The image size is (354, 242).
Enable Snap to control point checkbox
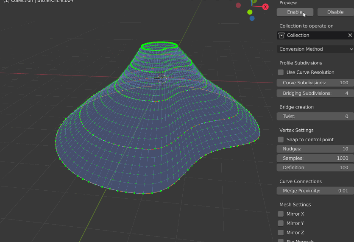pyautogui.click(x=281, y=139)
